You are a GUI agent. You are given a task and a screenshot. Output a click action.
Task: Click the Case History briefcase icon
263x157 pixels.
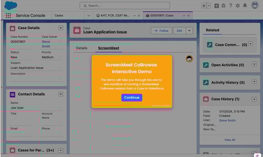coord(206,99)
